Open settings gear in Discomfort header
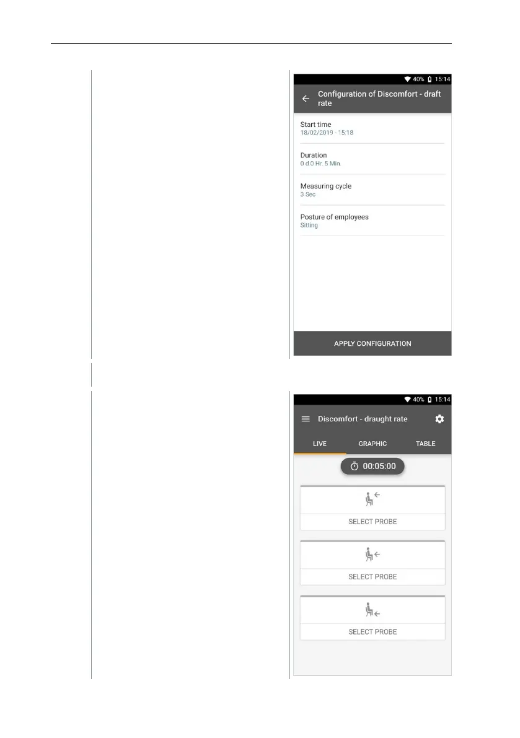 439,419
